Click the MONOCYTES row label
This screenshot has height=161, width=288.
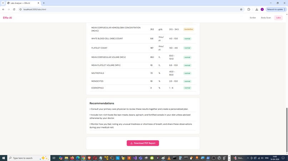97,81
